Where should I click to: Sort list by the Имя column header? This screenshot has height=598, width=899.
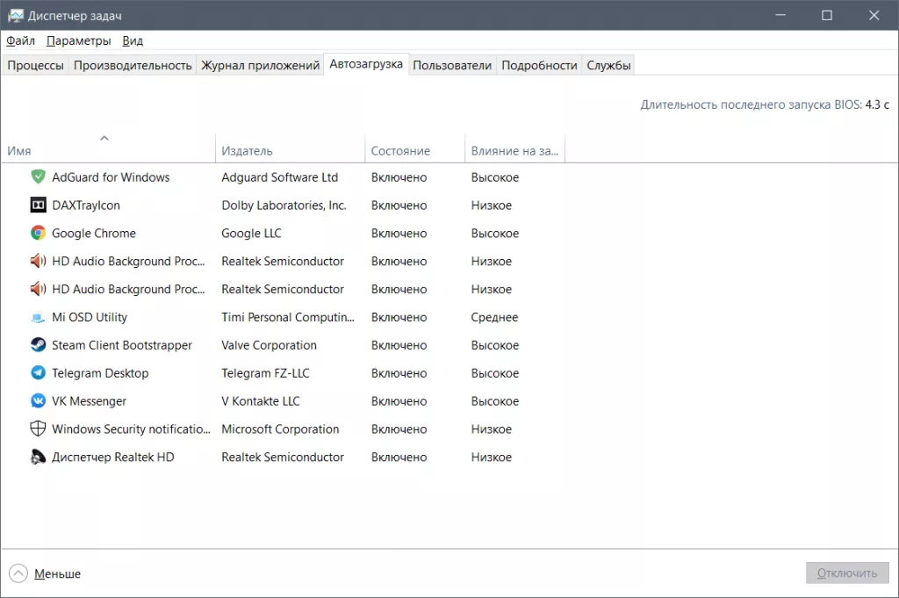(x=19, y=151)
